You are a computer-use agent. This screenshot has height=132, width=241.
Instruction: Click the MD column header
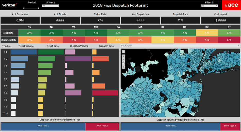click(96, 27)
